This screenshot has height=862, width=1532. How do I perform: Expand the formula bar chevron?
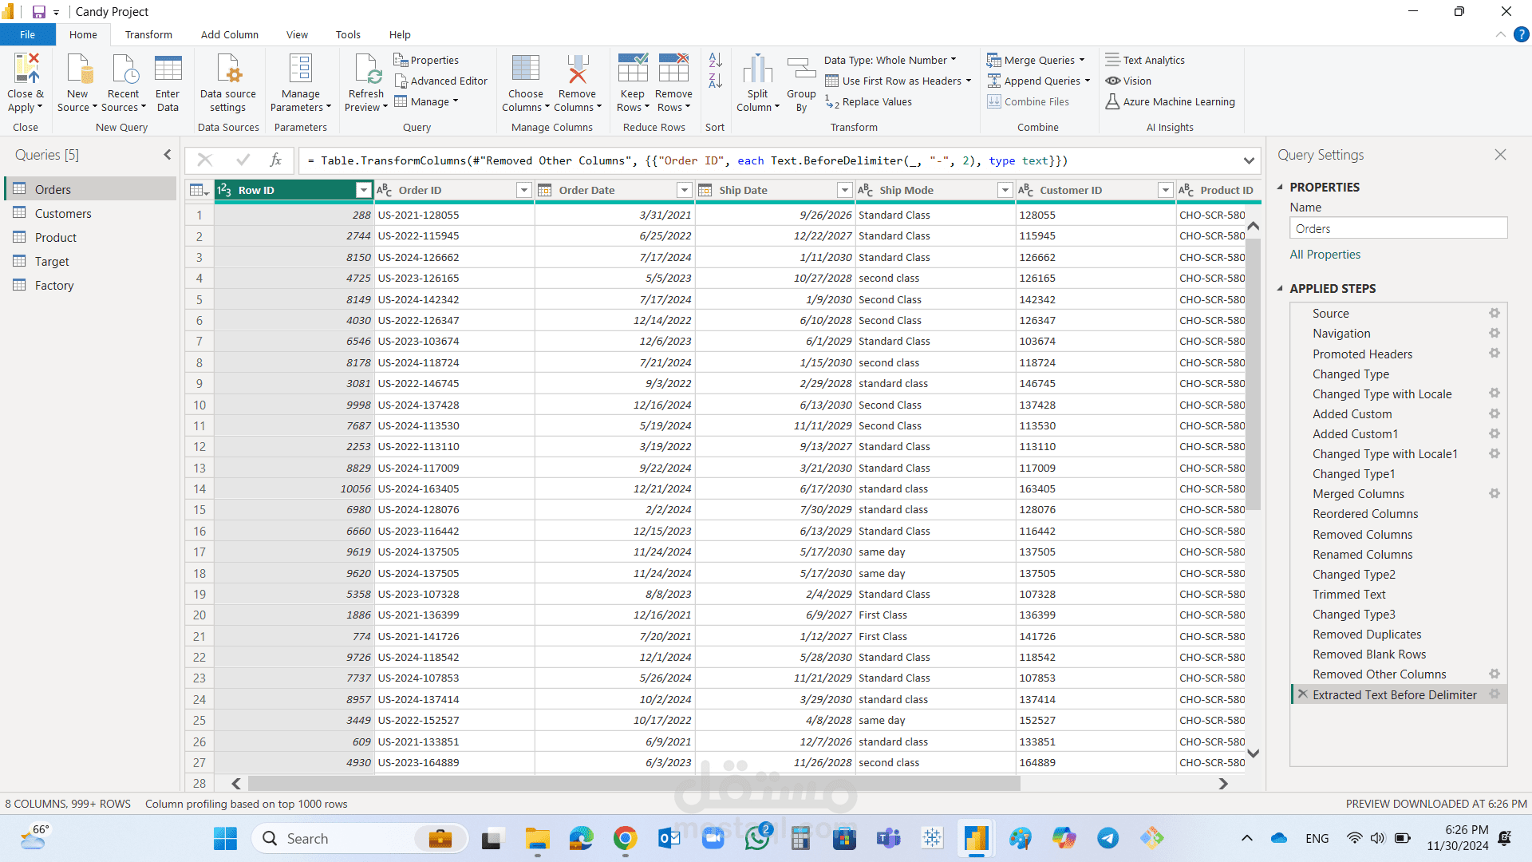click(1249, 160)
